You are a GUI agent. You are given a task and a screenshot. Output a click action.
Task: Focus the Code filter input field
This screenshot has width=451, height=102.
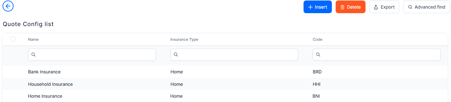click(379, 55)
